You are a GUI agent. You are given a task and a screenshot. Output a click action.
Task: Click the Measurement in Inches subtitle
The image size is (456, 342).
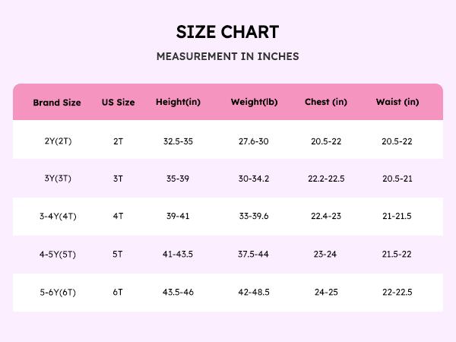tap(227, 56)
